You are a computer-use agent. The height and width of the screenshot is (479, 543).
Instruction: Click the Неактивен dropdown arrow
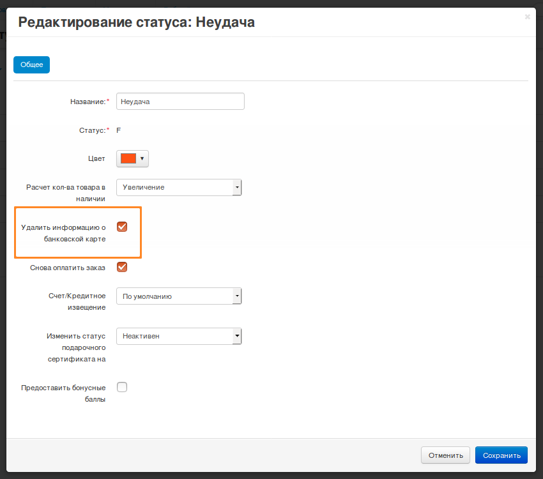[237, 336]
